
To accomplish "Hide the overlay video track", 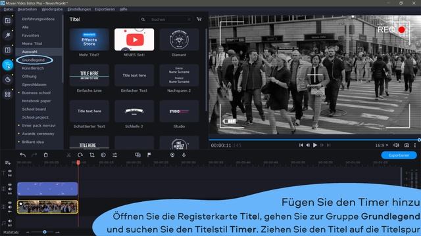I will [x=10, y=185].
